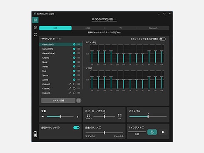Adjust the sound/chat volume balance slider

(x=104, y=133)
